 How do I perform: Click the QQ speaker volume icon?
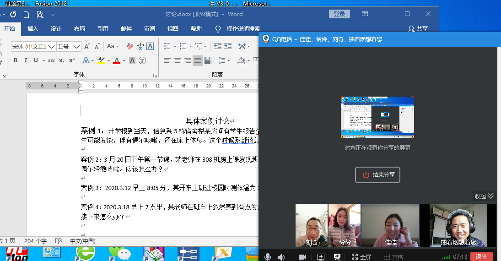pyautogui.click(x=281, y=257)
